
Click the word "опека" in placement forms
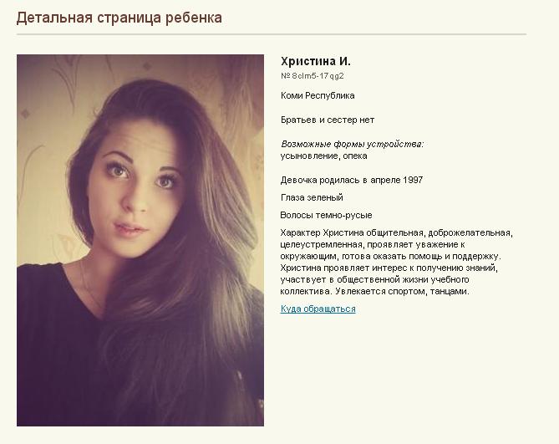[x=355, y=156]
